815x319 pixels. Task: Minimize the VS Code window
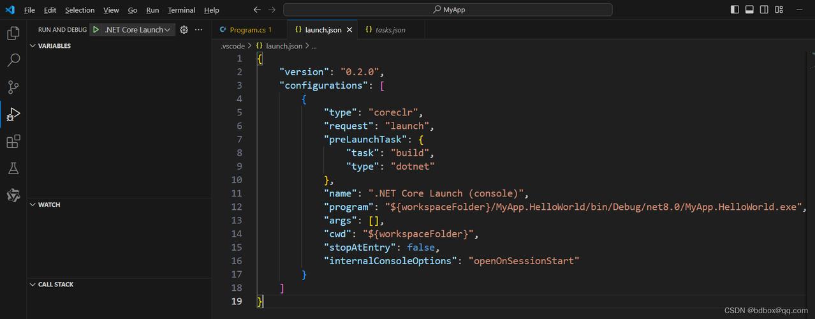(x=801, y=10)
